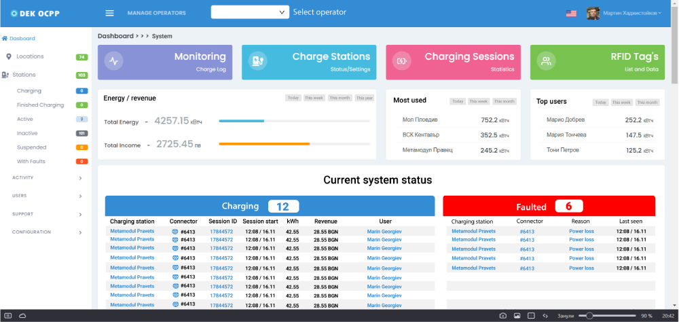The image size is (679, 322).
Task: Click the Dashboard home icon in sidebar
Action: point(5,39)
